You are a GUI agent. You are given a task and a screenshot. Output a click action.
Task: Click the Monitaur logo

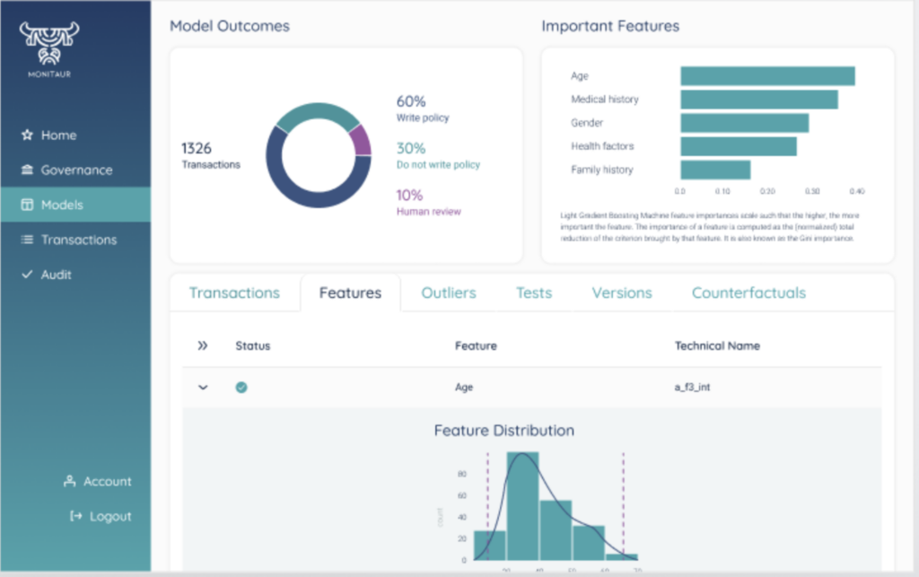(49, 49)
